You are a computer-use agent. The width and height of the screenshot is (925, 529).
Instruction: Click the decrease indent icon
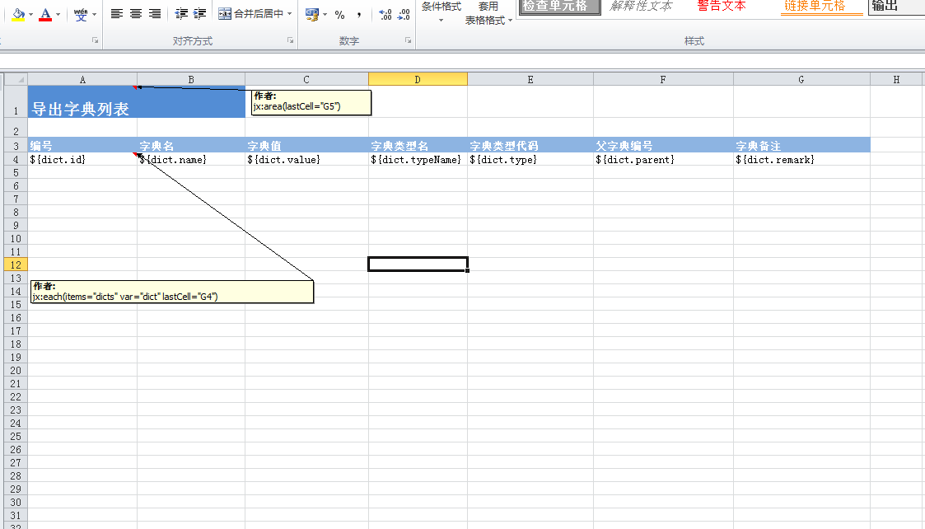click(181, 13)
